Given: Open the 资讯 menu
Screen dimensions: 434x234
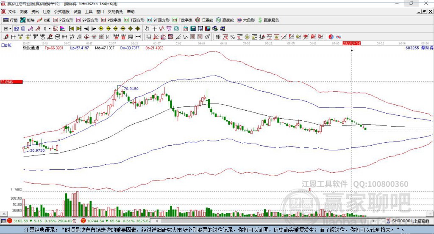Looking at the screenshot, I should (35, 11).
